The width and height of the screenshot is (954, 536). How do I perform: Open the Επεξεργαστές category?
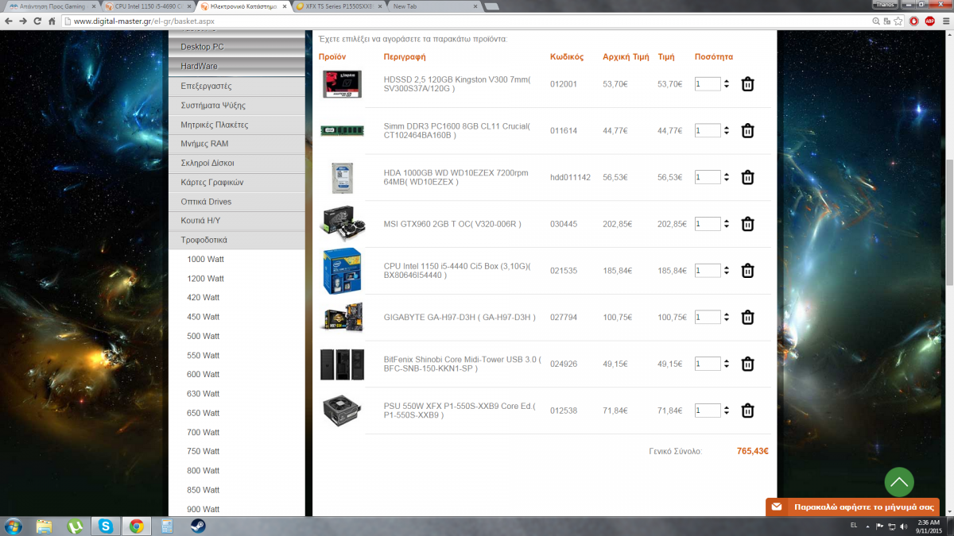coord(237,86)
